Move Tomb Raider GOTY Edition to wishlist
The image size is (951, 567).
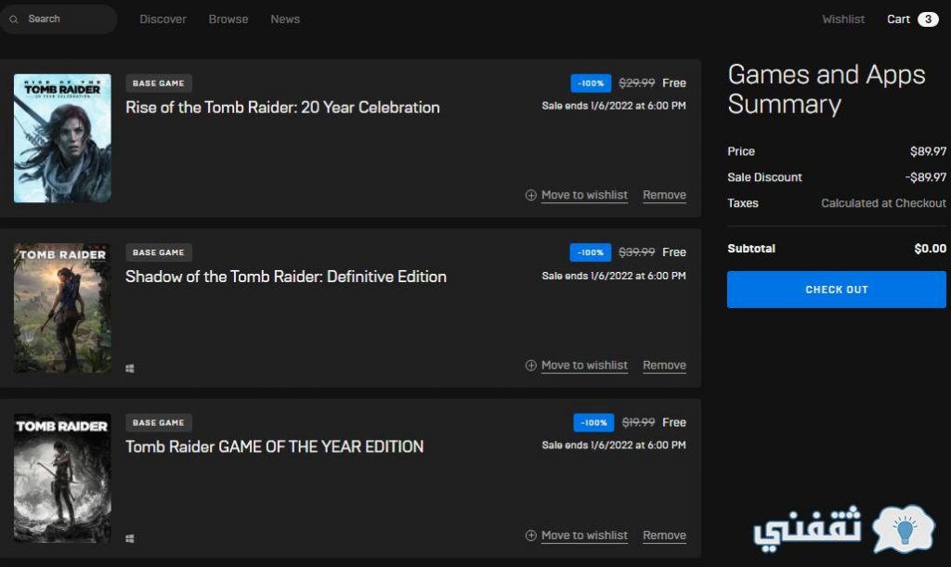point(584,535)
